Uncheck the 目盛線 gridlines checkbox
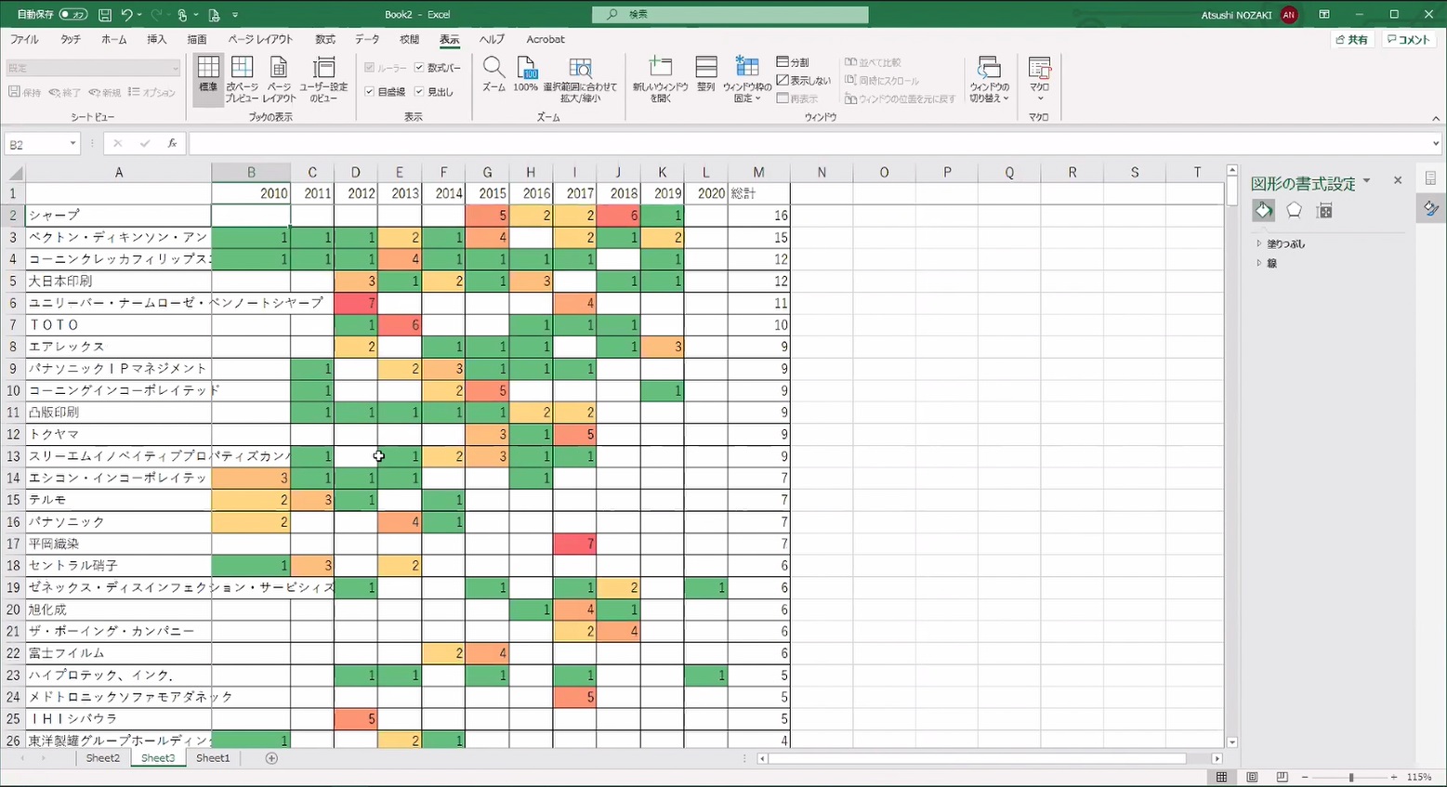This screenshot has width=1447, height=787. [370, 92]
